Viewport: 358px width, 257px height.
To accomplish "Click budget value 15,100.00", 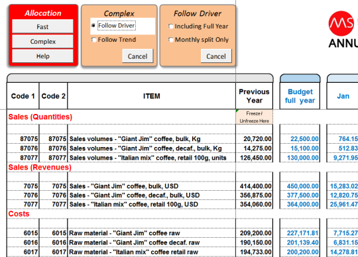I will [300, 148].
